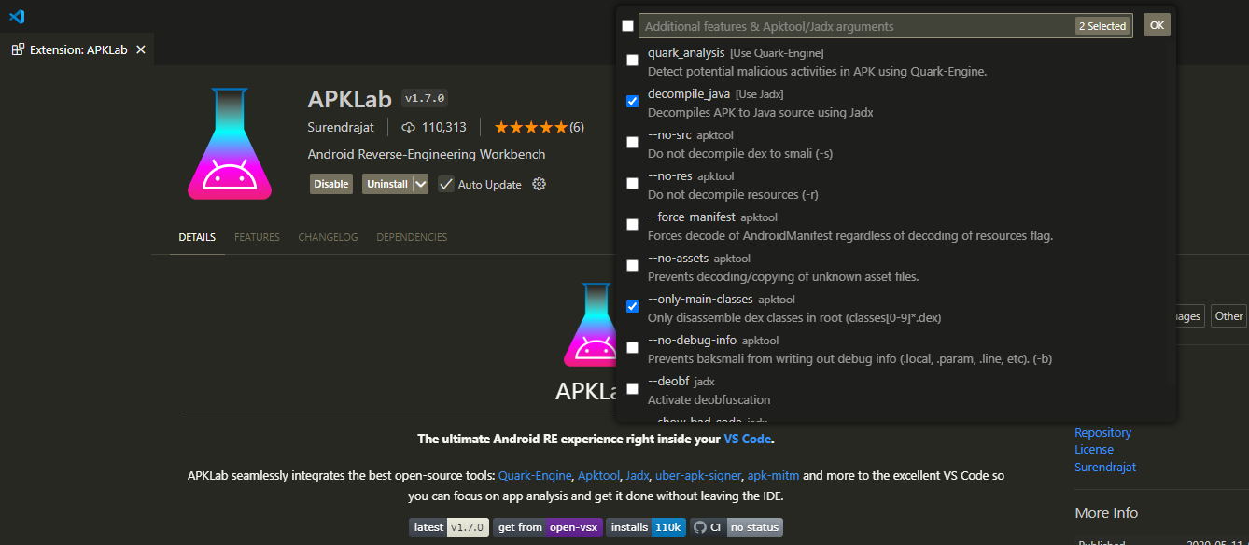Switch to the DEPENDENCIES tab
The width and height of the screenshot is (1249, 545).
(x=412, y=237)
